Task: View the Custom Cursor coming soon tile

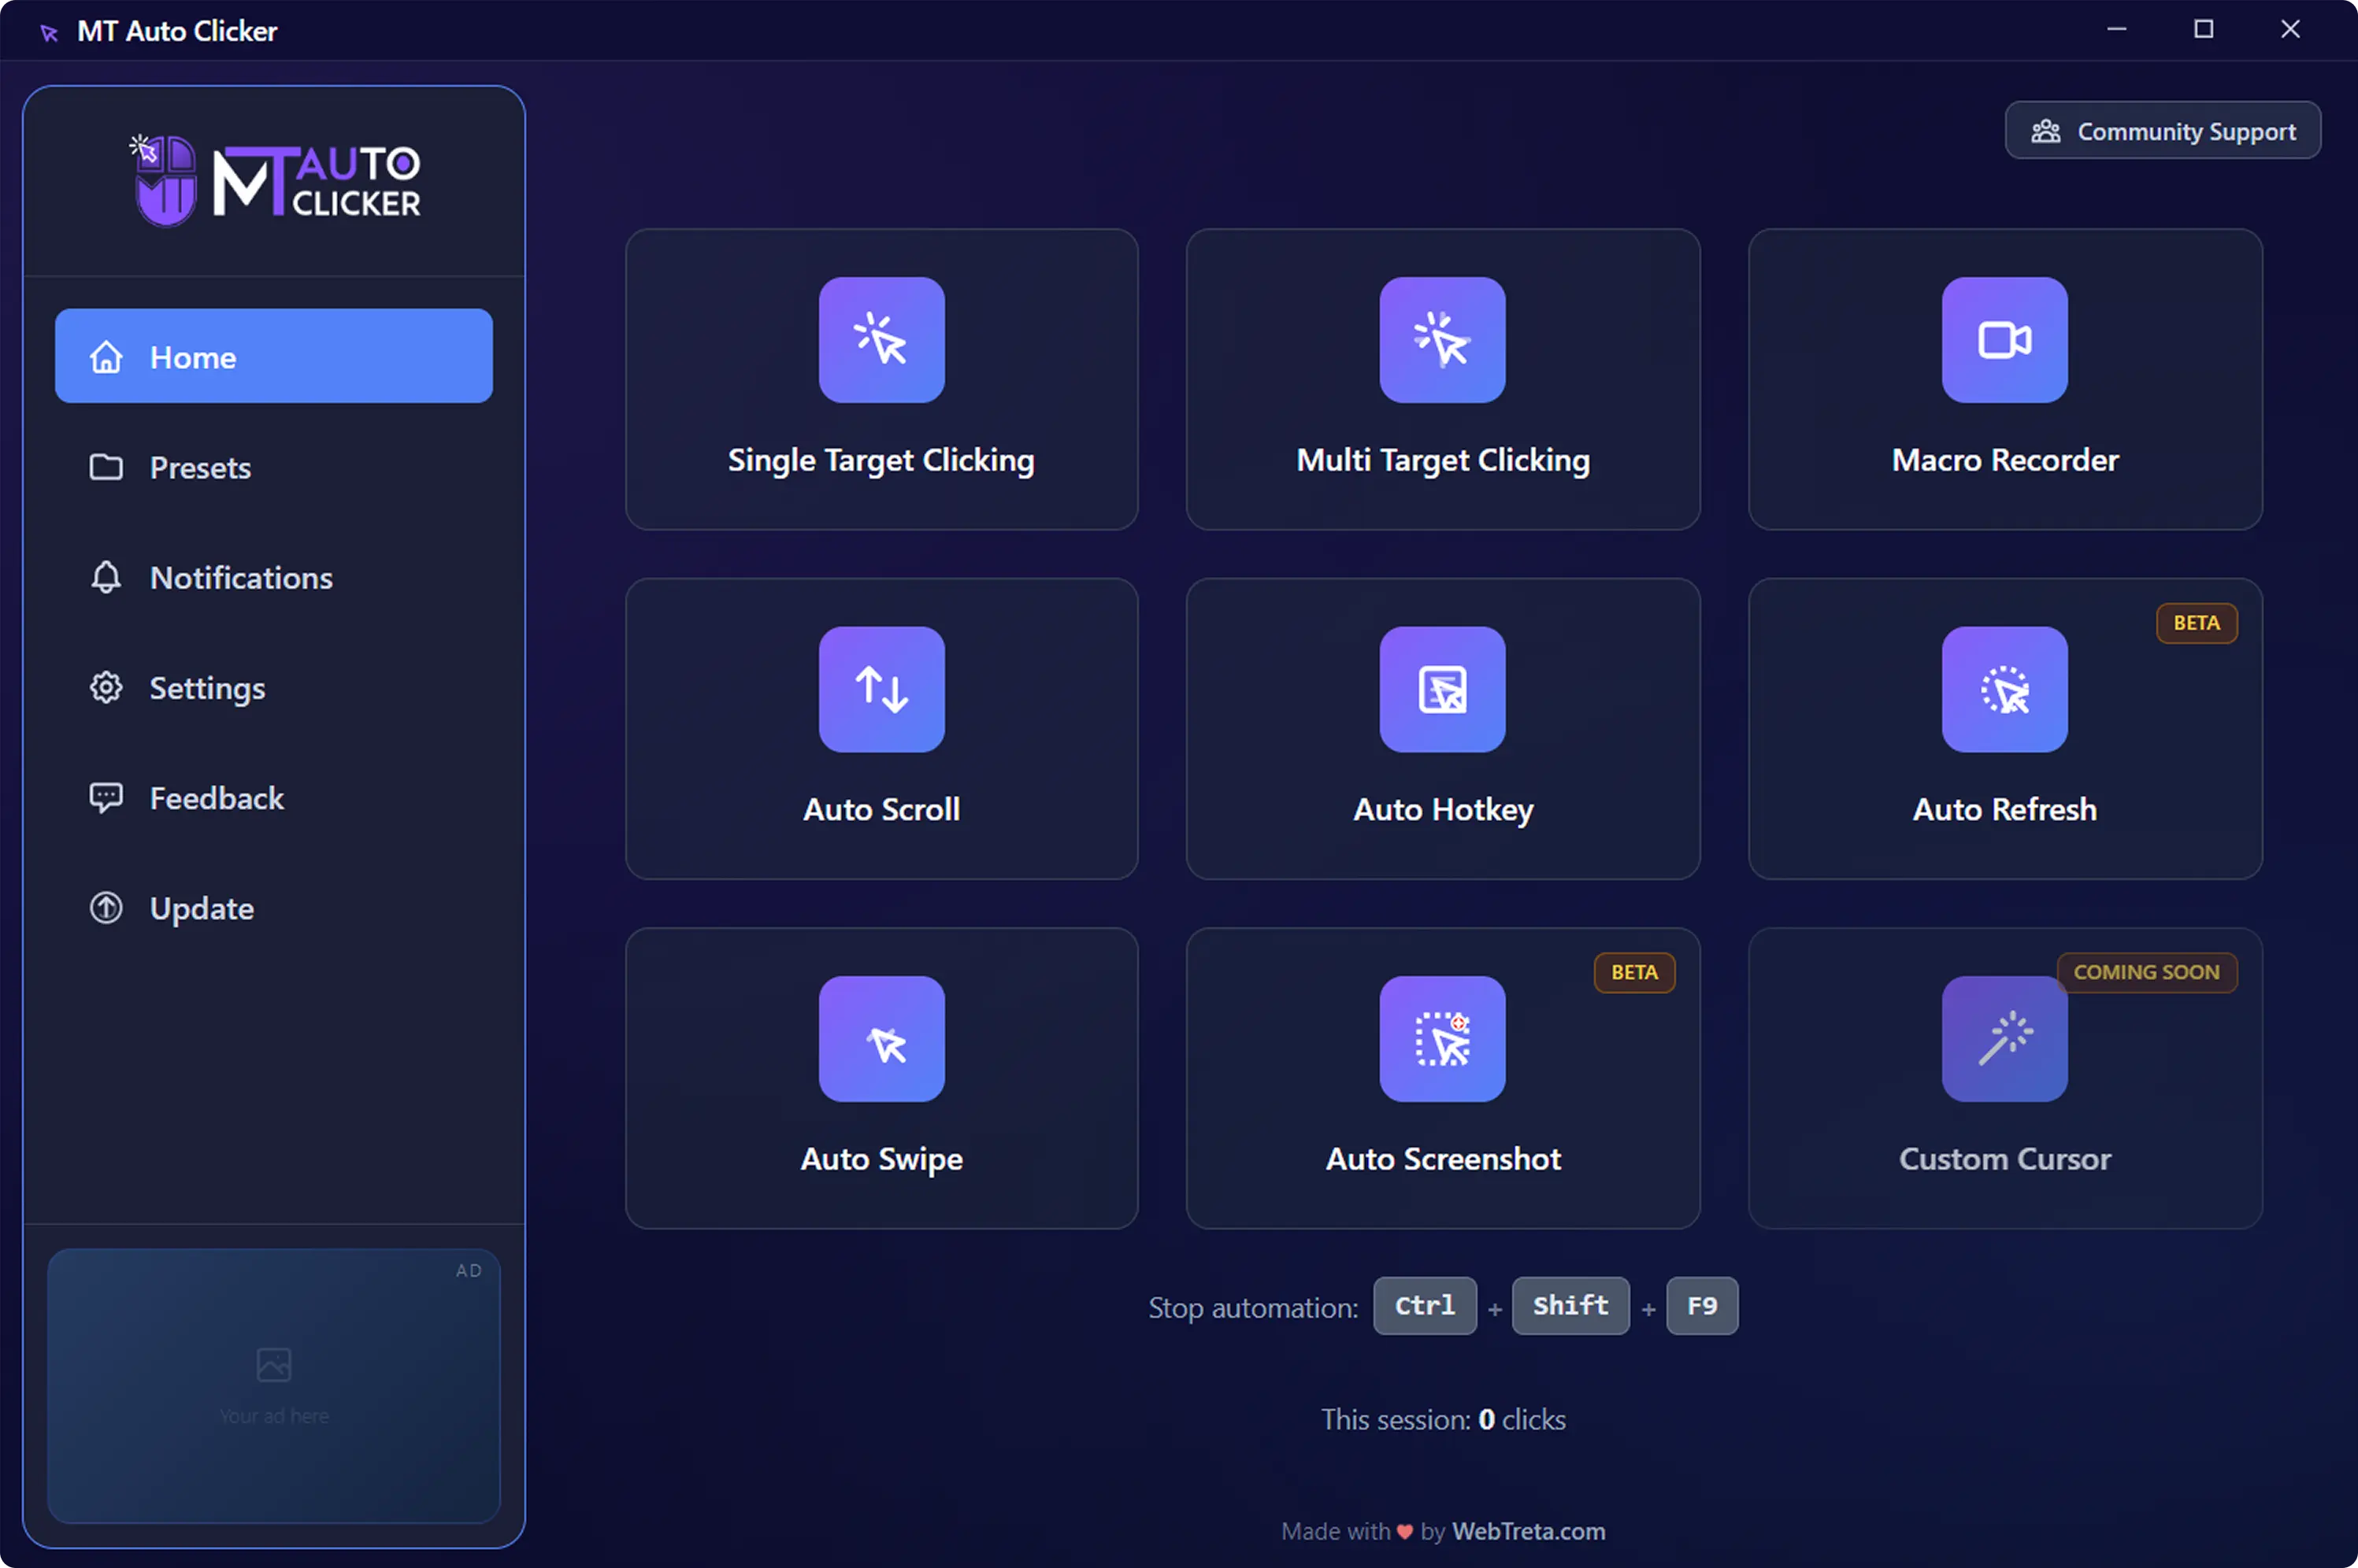Action: [x=2004, y=1078]
